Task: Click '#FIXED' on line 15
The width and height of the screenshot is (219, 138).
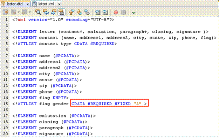Action: click(123, 104)
